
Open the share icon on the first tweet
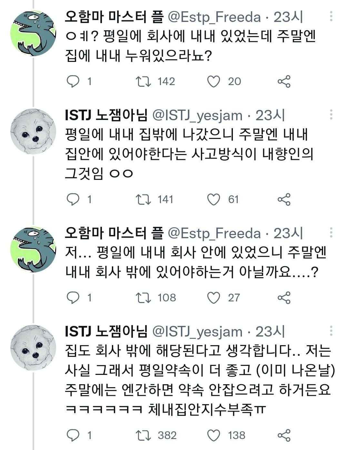pyautogui.click(x=284, y=82)
